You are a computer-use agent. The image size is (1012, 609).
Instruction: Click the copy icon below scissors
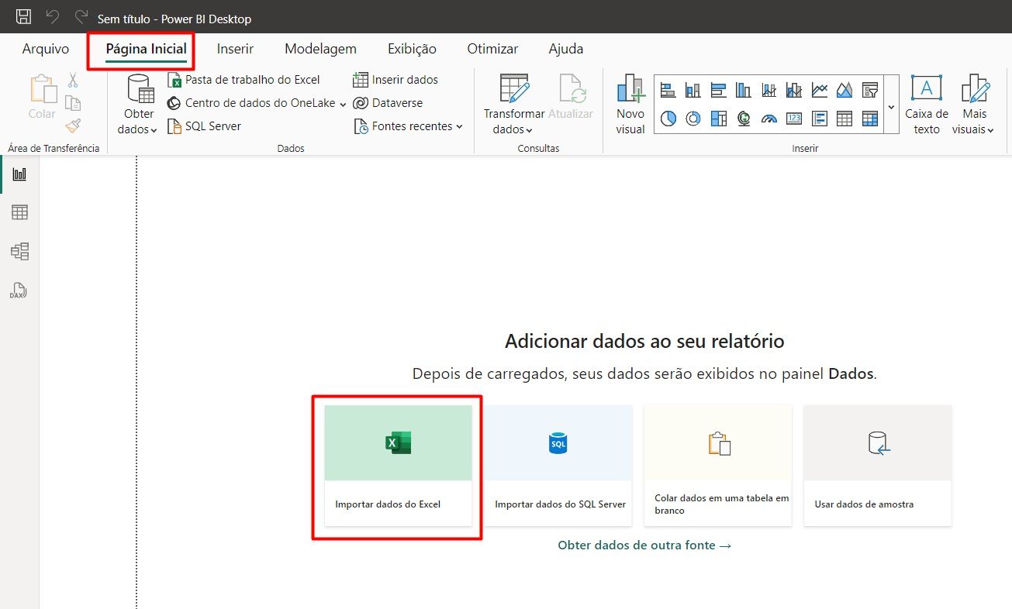(73, 103)
